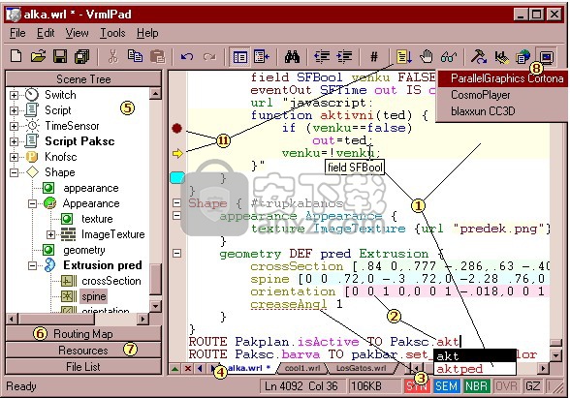Open the Resources panel
This screenshot has width=570, height=398.
click(x=83, y=351)
